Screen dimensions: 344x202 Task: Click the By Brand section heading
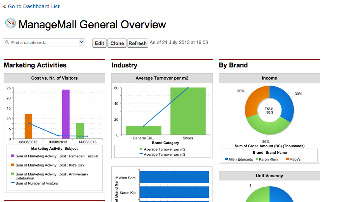233,65
